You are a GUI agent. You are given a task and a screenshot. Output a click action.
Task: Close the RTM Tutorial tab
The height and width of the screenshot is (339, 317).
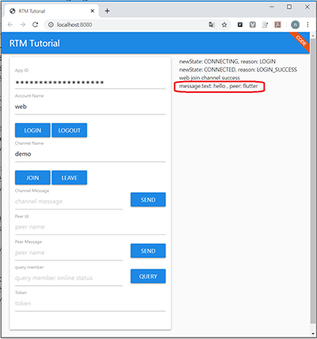click(92, 11)
